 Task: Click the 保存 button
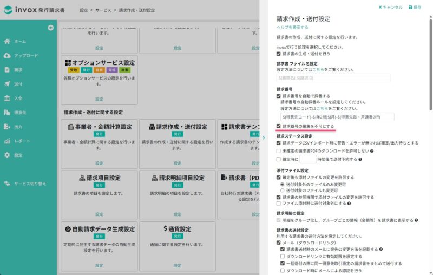415,7
